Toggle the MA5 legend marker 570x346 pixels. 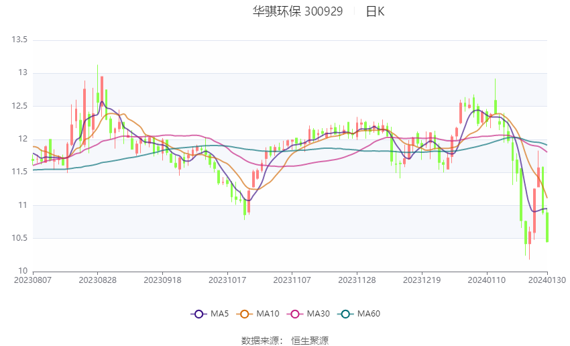[x=199, y=314]
